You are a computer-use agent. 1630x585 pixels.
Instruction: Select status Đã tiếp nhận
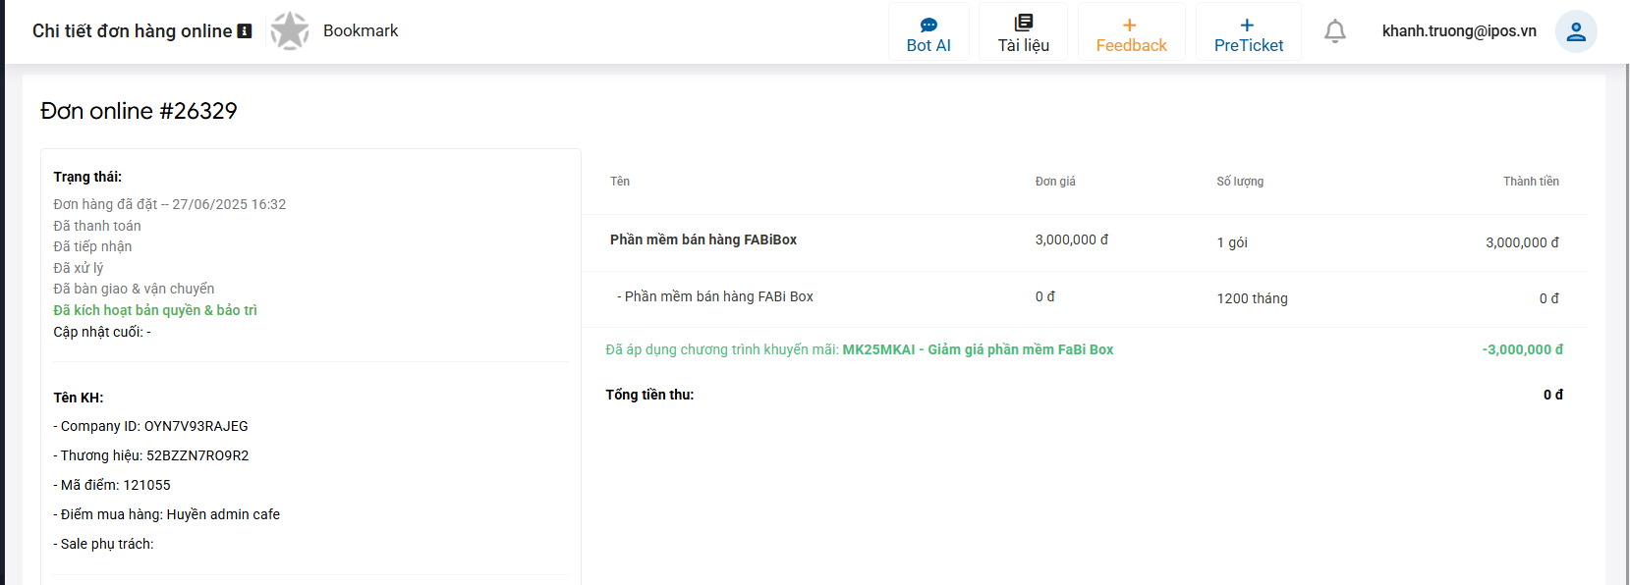pyautogui.click(x=92, y=246)
